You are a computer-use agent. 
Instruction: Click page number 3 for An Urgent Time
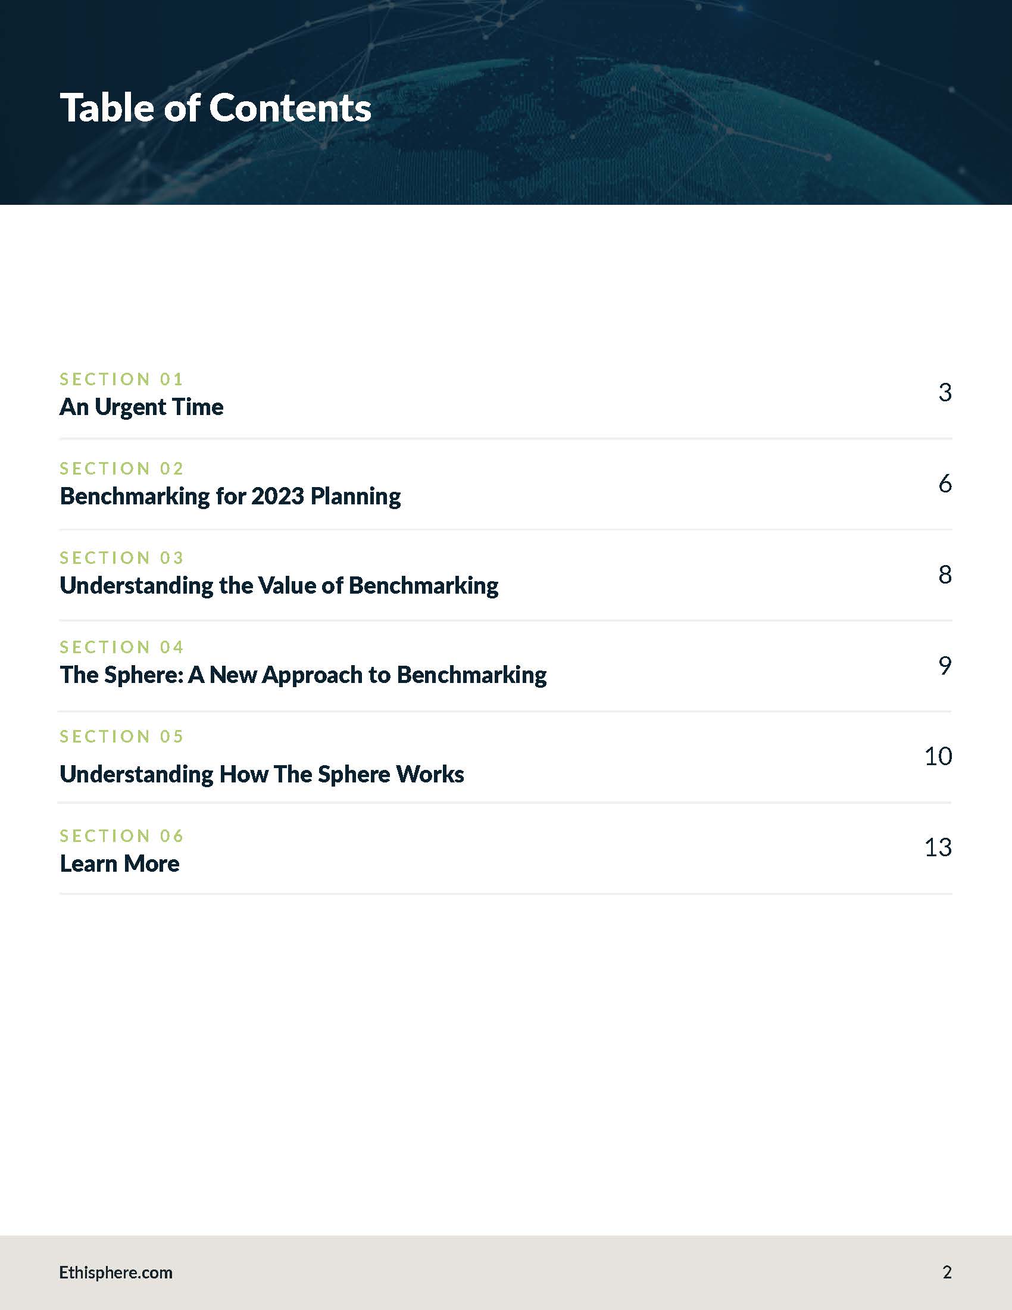tap(945, 392)
